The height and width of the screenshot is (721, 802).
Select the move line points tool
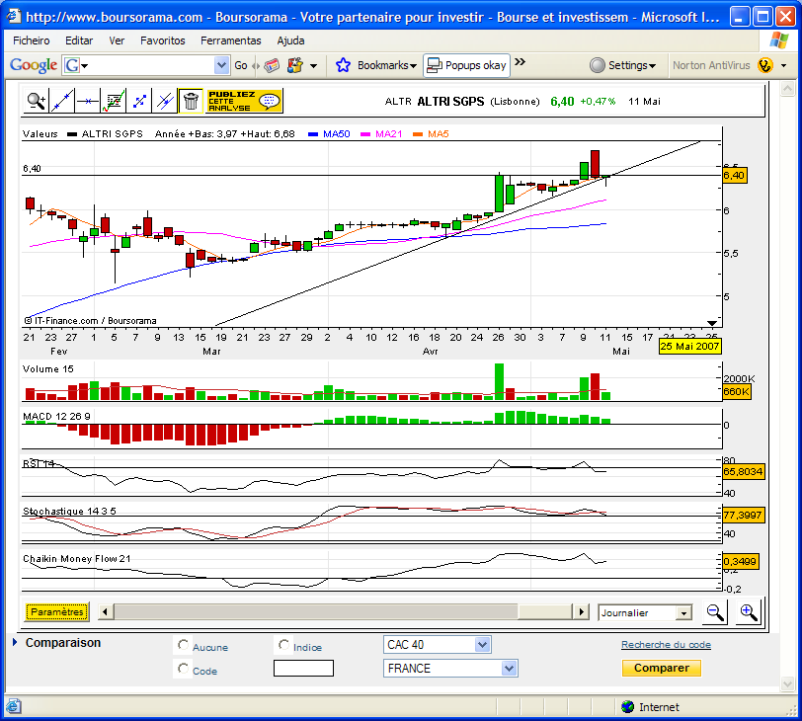click(x=139, y=101)
